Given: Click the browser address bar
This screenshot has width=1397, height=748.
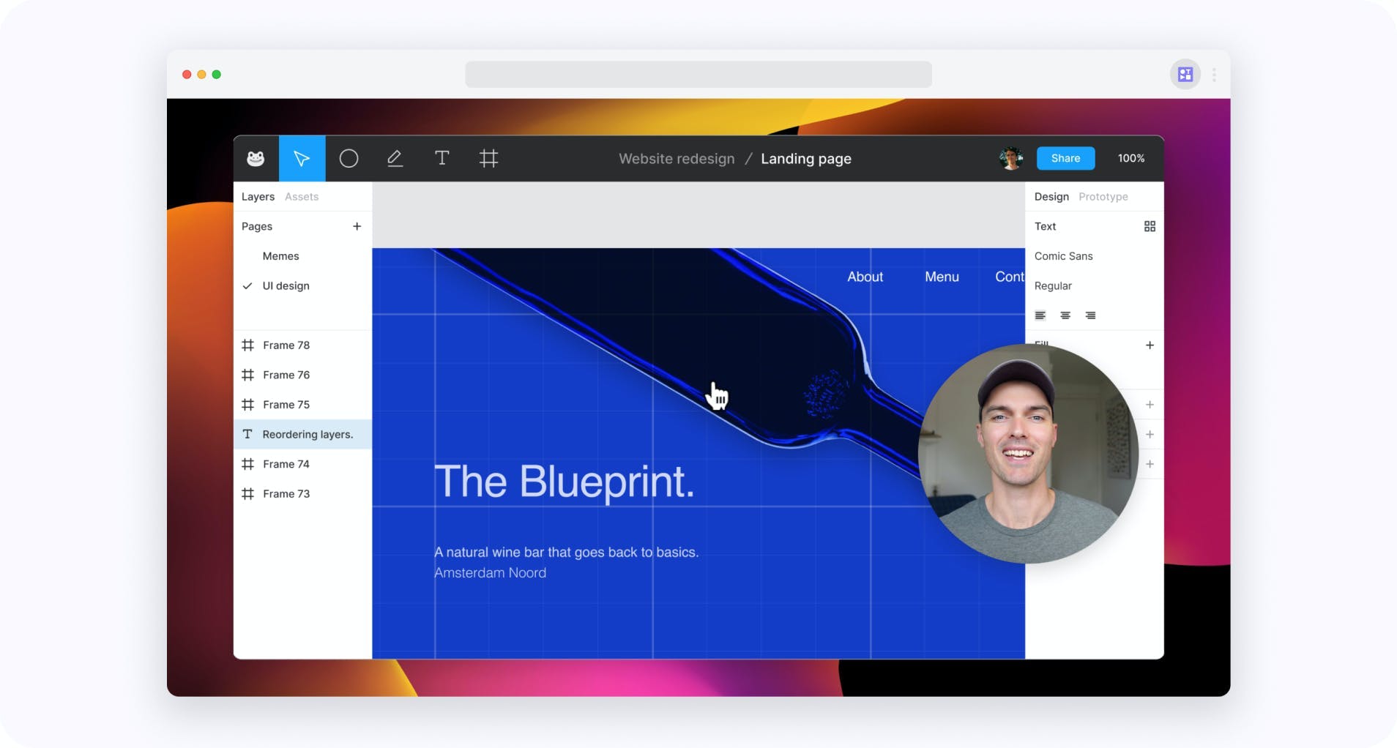Looking at the screenshot, I should click(x=698, y=75).
